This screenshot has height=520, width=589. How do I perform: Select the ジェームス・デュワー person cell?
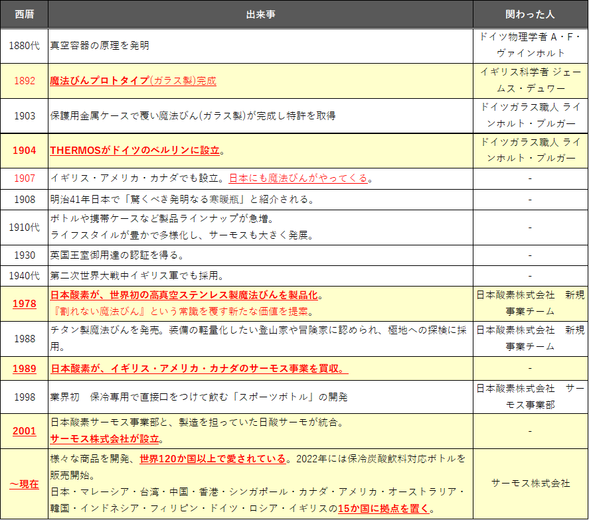[529, 81]
